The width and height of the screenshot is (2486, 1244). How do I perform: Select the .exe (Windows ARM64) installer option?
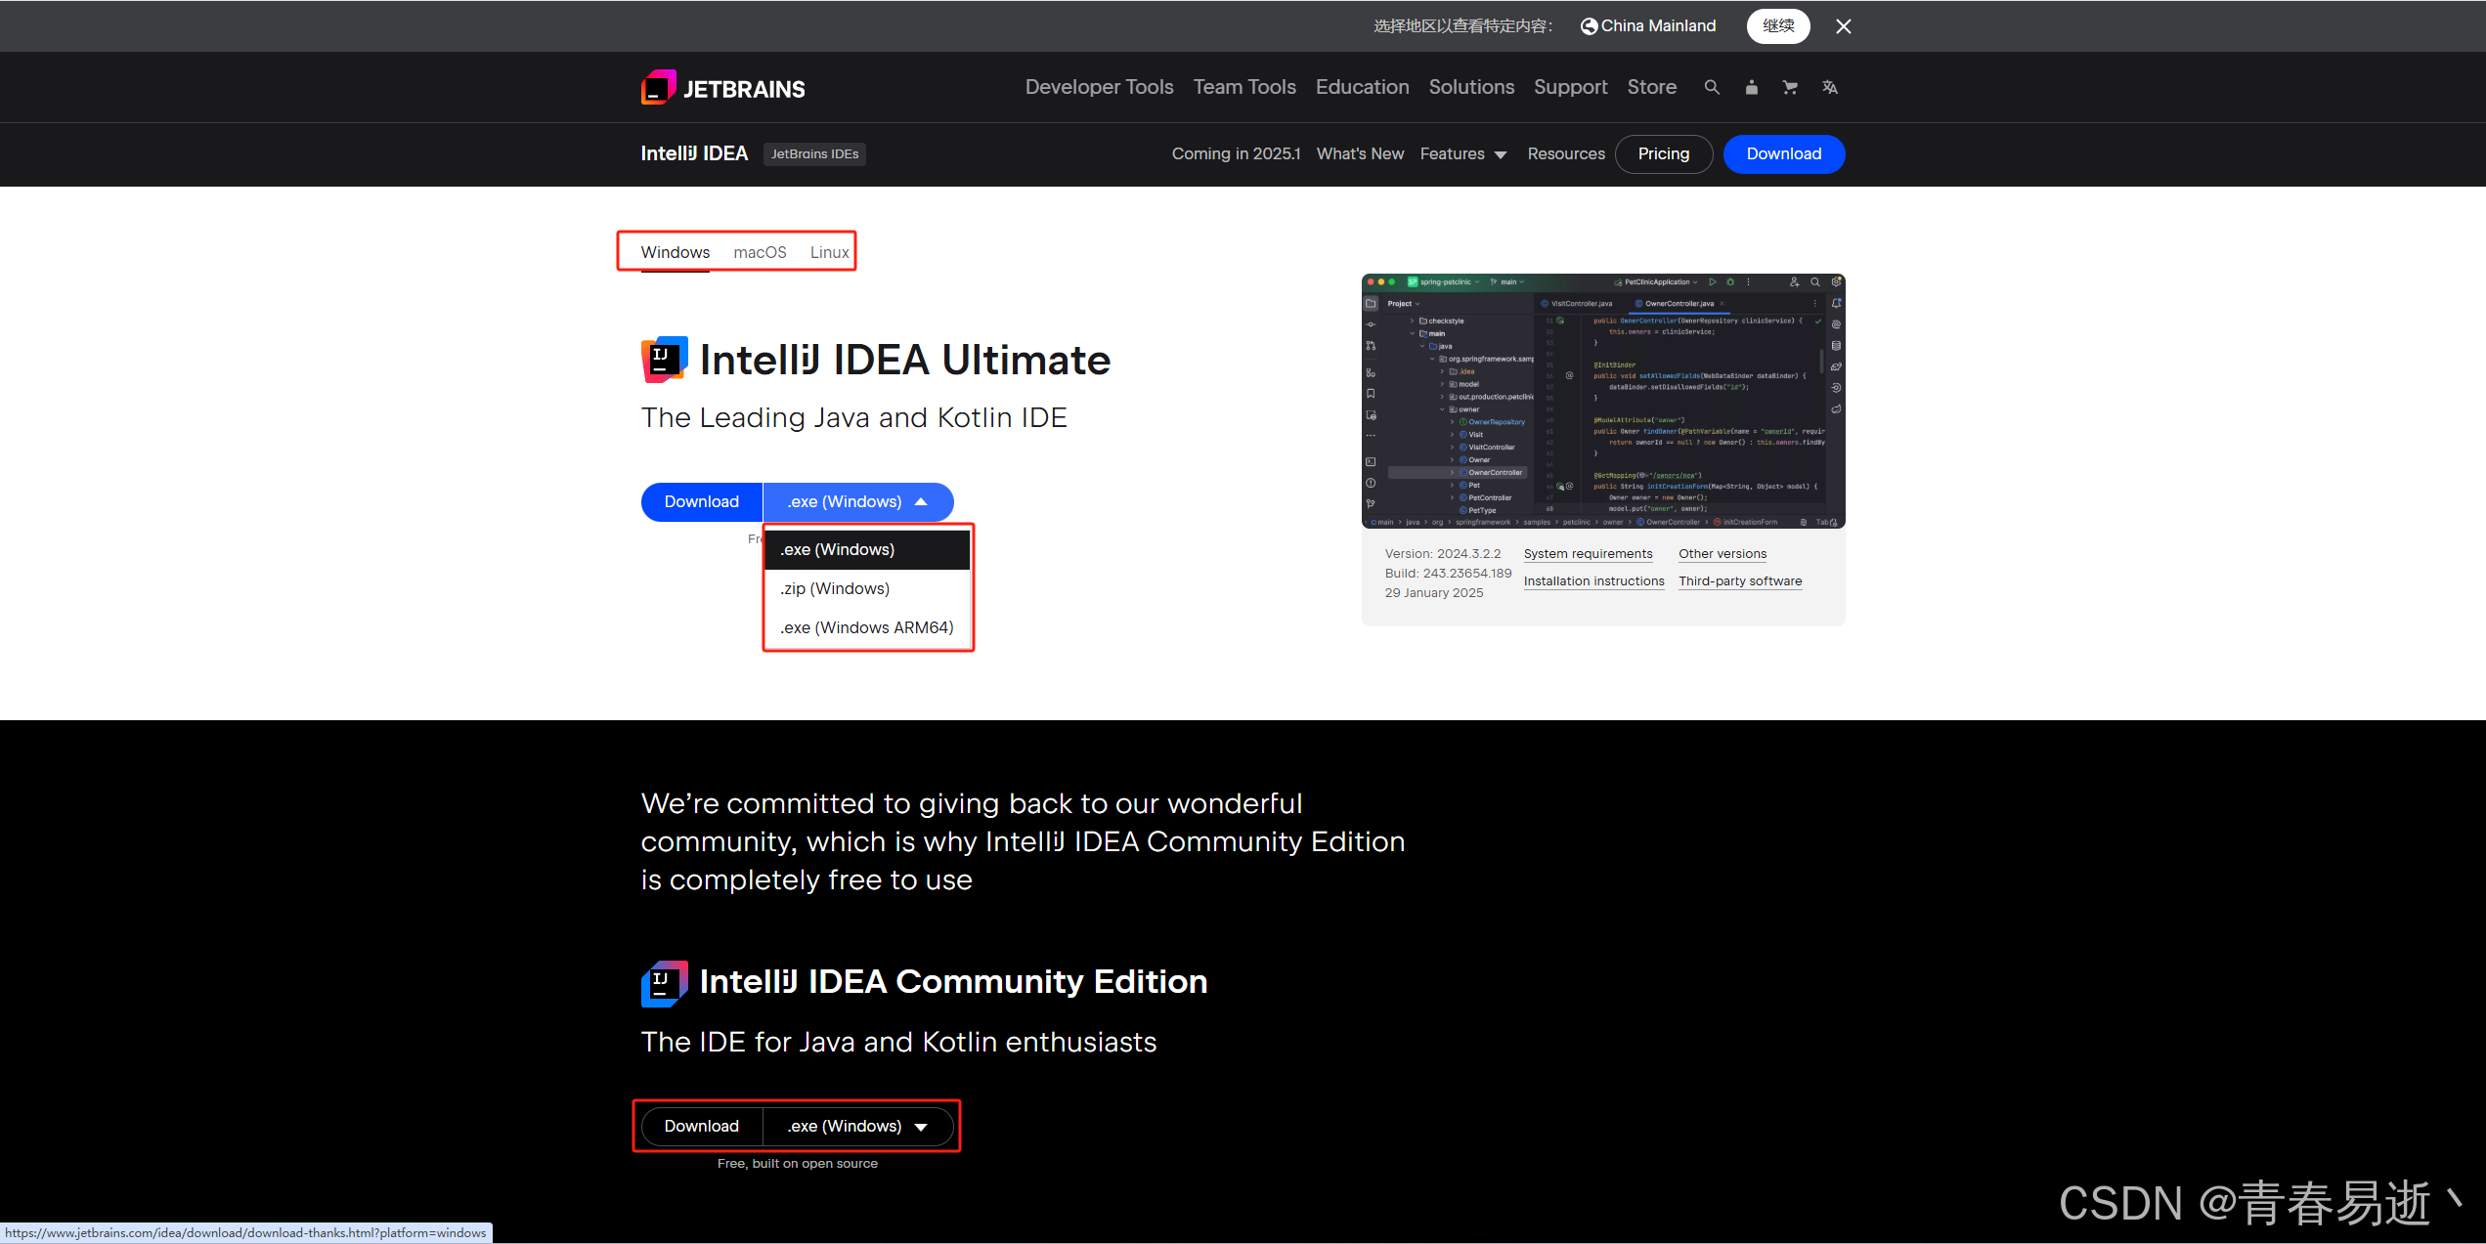coord(868,626)
